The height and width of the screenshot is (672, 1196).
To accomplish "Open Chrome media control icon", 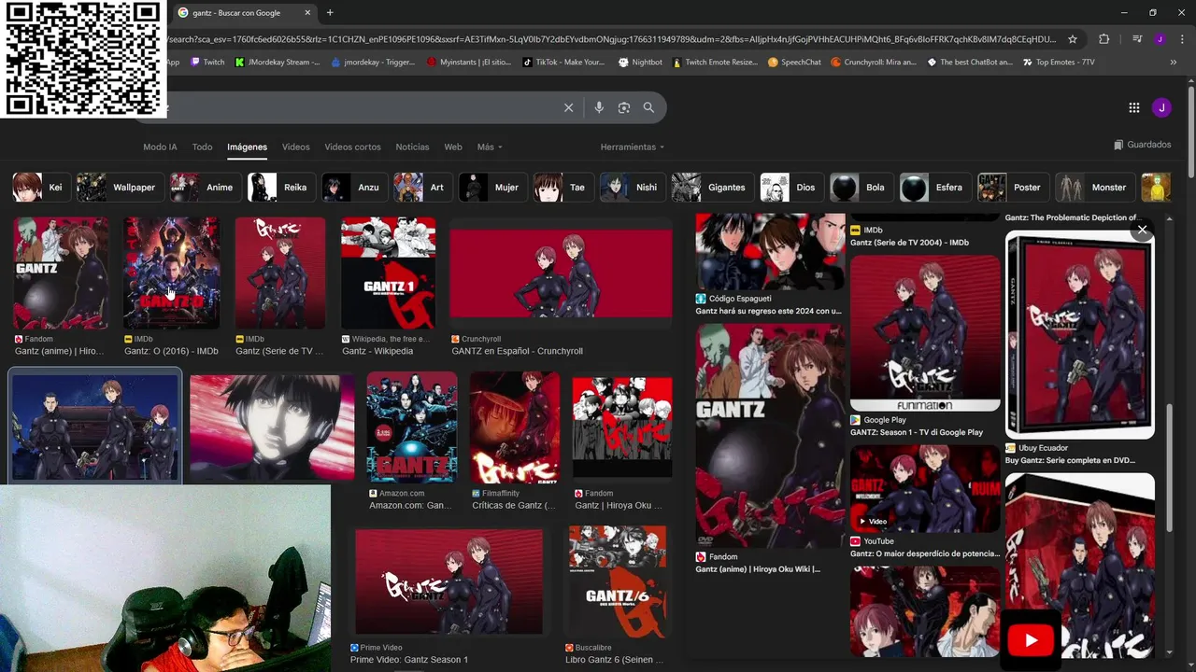I will tap(1137, 39).
